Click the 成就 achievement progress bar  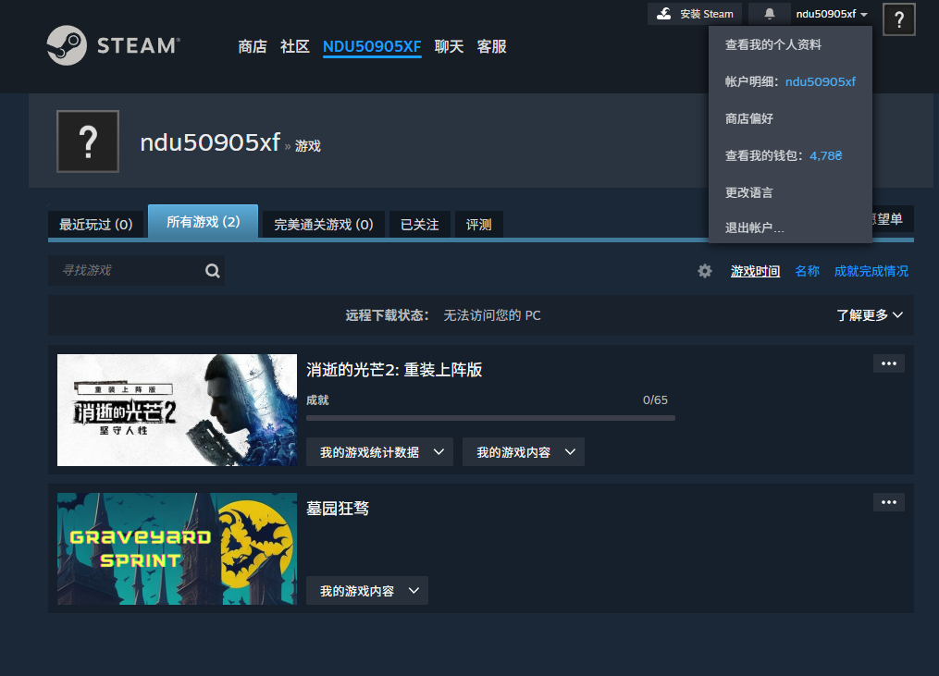point(491,419)
